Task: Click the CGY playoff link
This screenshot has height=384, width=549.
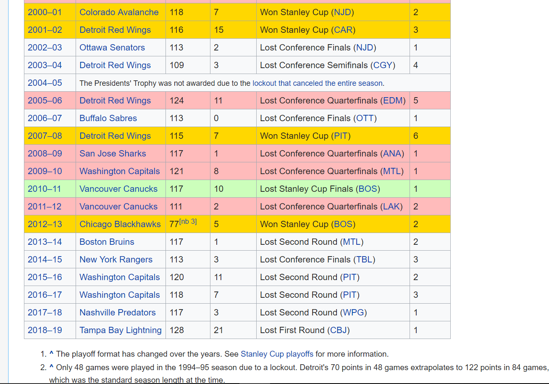Action: [382, 65]
